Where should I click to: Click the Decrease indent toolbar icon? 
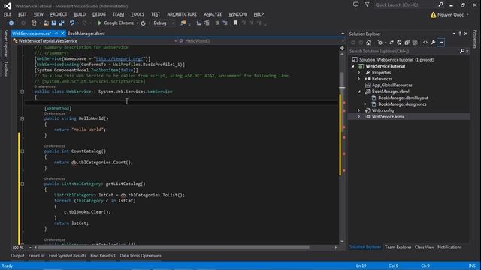199,23
